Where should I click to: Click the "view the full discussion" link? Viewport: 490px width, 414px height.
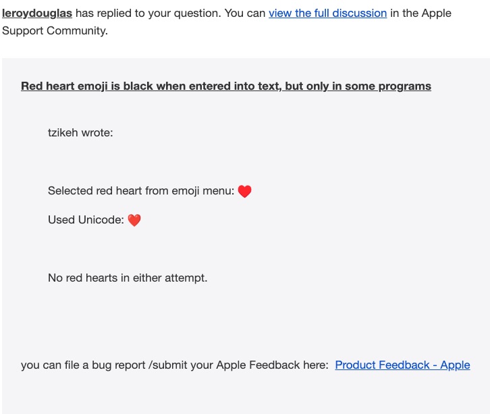coord(328,13)
